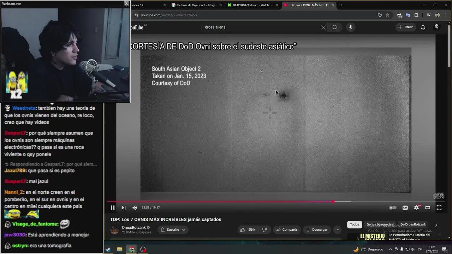Open a new browser tab
Viewport: 452px width, 254px height.
click(341, 5)
